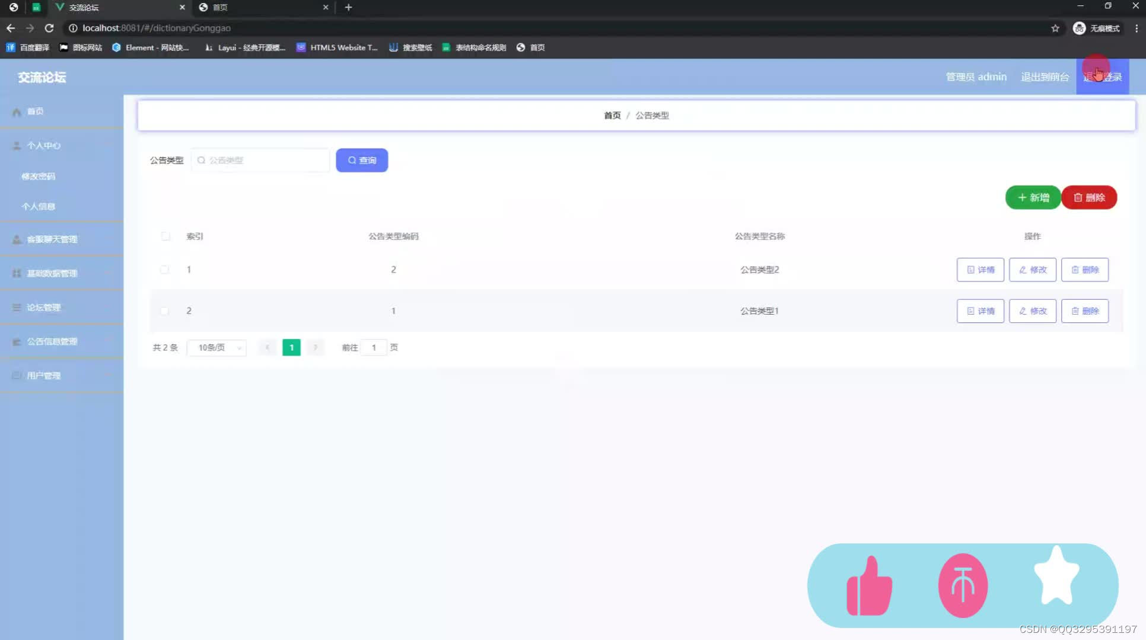Close the 交流论坛 browser tab
Image resolution: width=1146 pixels, height=640 pixels.
(x=182, y=7)
